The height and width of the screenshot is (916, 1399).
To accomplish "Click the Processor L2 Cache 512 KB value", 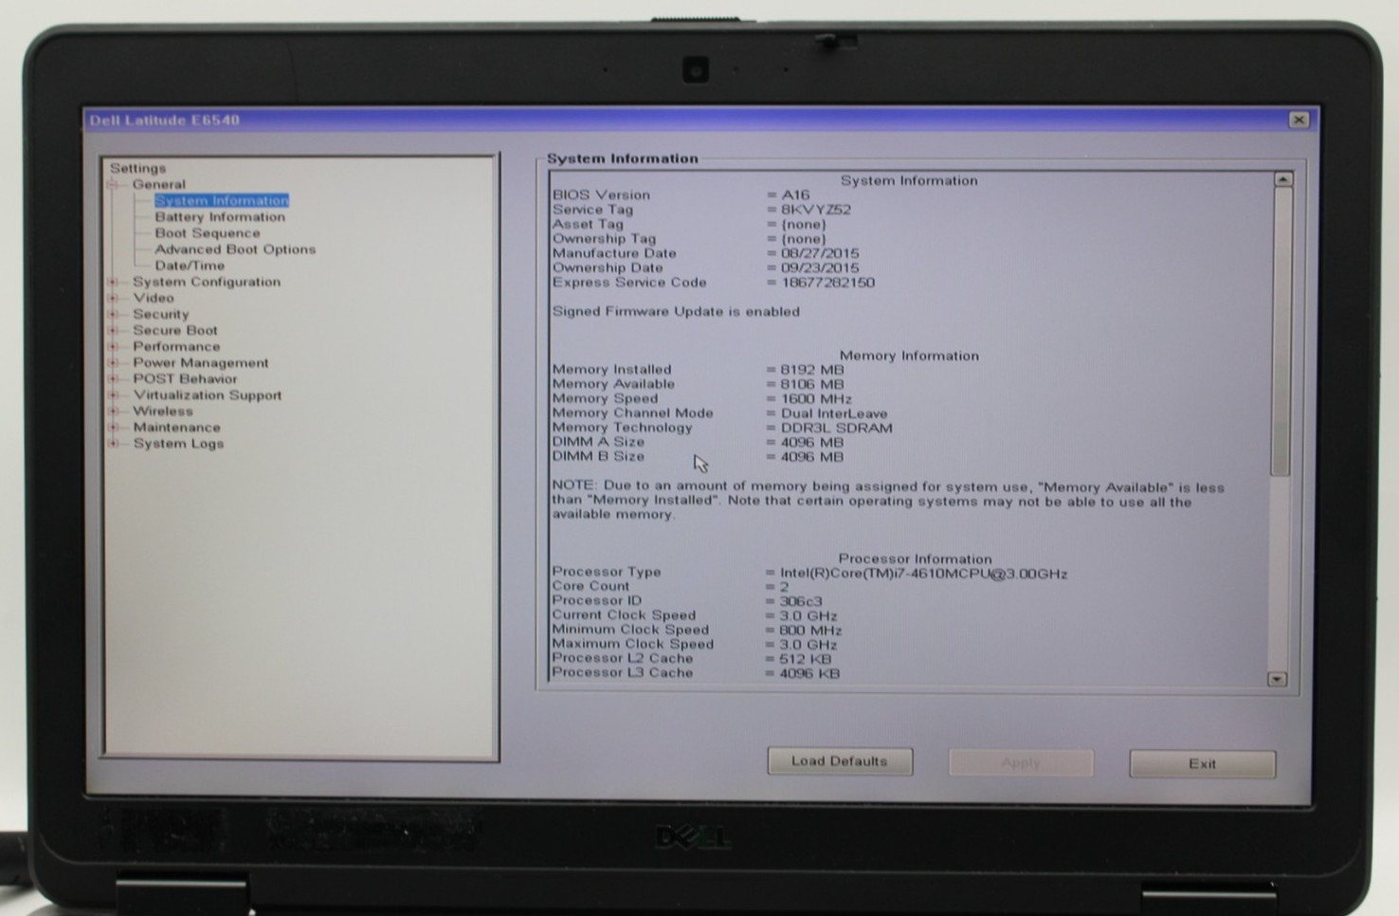I will (x=805, y=659).
